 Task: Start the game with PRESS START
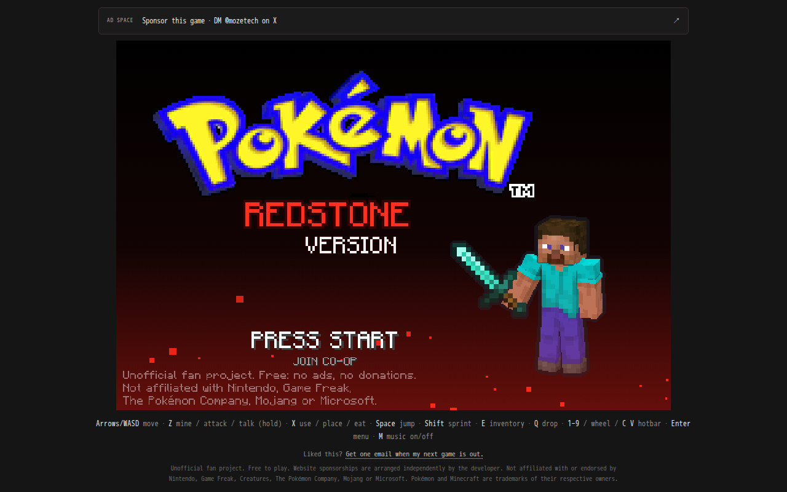[324, 340]
